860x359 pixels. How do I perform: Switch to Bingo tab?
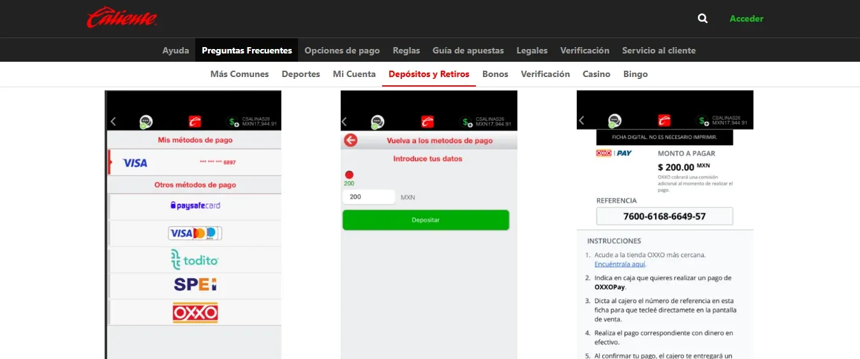pos(635,74)
